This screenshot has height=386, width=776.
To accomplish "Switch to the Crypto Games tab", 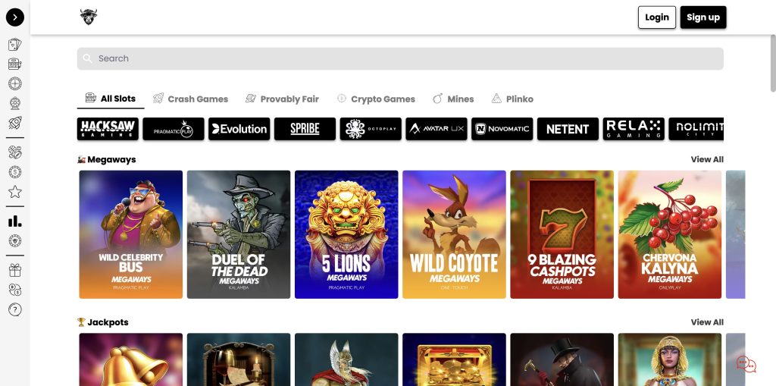I will pyautogui.click(x=376, y=99).
